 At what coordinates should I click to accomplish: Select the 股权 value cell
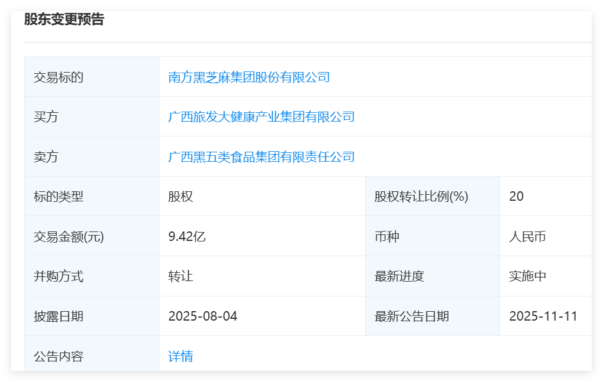pyautogui.click(x=262, y=197)
